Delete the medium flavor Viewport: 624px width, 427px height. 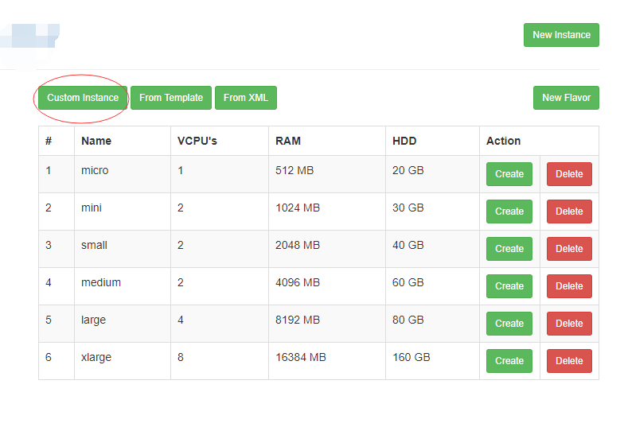pos(569,286)
